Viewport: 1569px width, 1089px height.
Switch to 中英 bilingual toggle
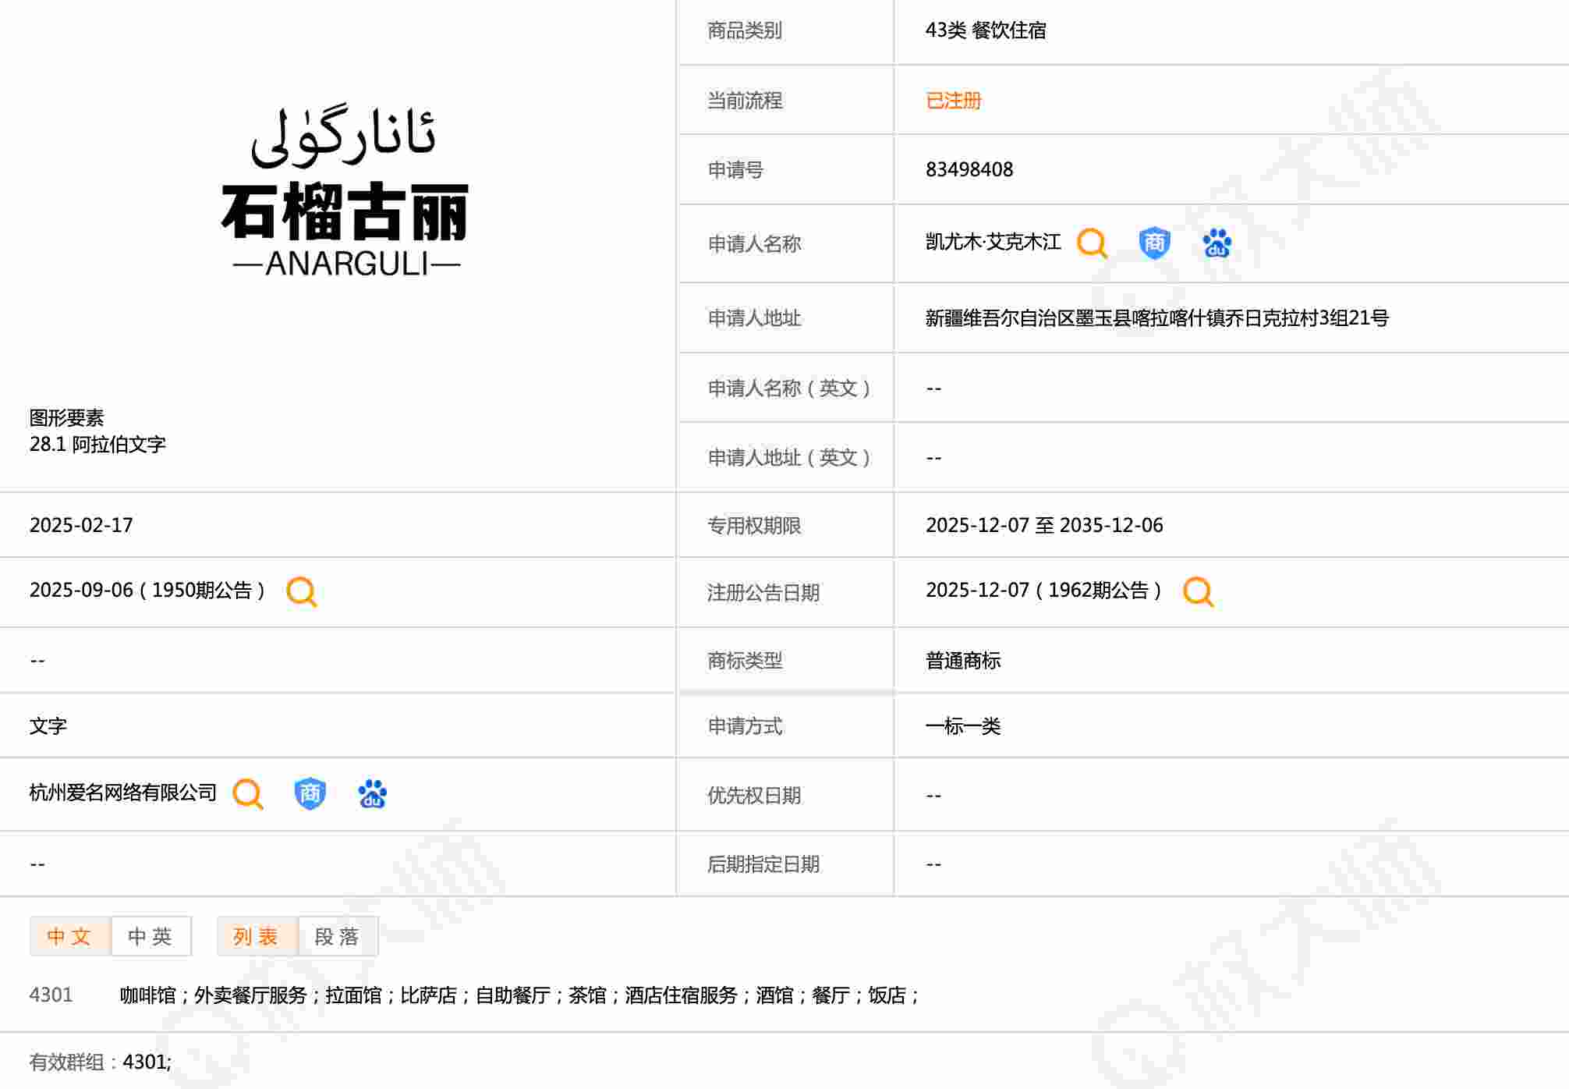click(x=151, y=936)
